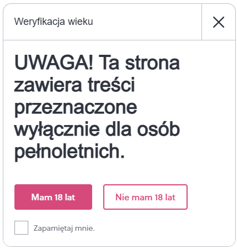Click the Zapamiętaj mnie label text
This screenshot has width=237, height=249.
(64, 229)
